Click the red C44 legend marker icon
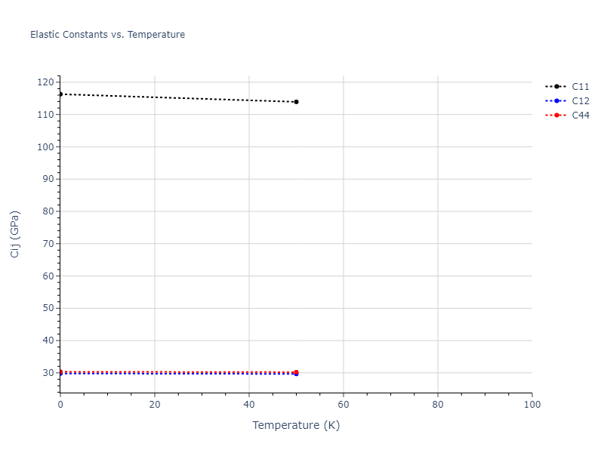This screenshot has width=604, height=453. pos(556,115)
